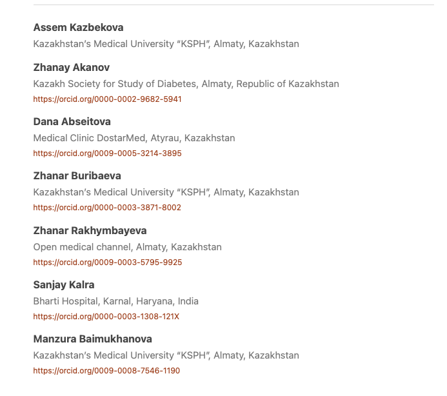
Task: Open Zhanay Akanov's ORCID link
Action: click(x=107, y=99)
